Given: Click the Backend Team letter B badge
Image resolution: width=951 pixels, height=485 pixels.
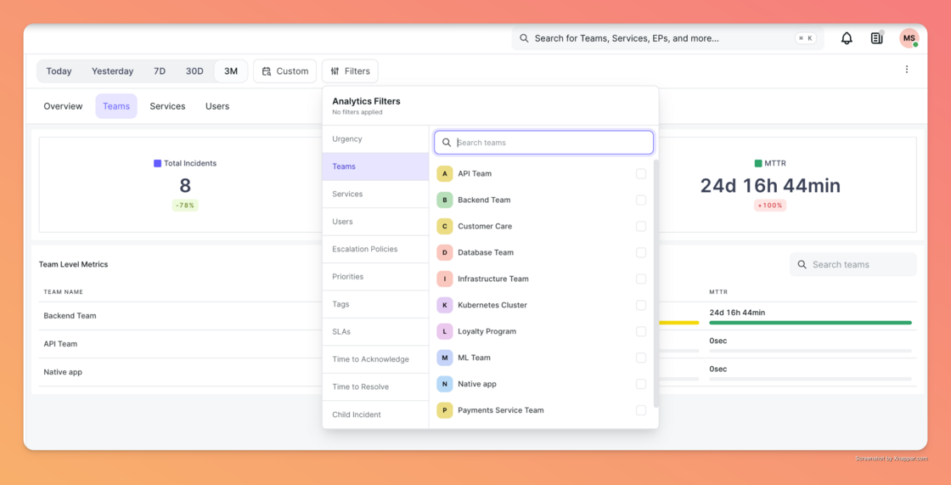Looking at the screenshot, I should (445, 200).
